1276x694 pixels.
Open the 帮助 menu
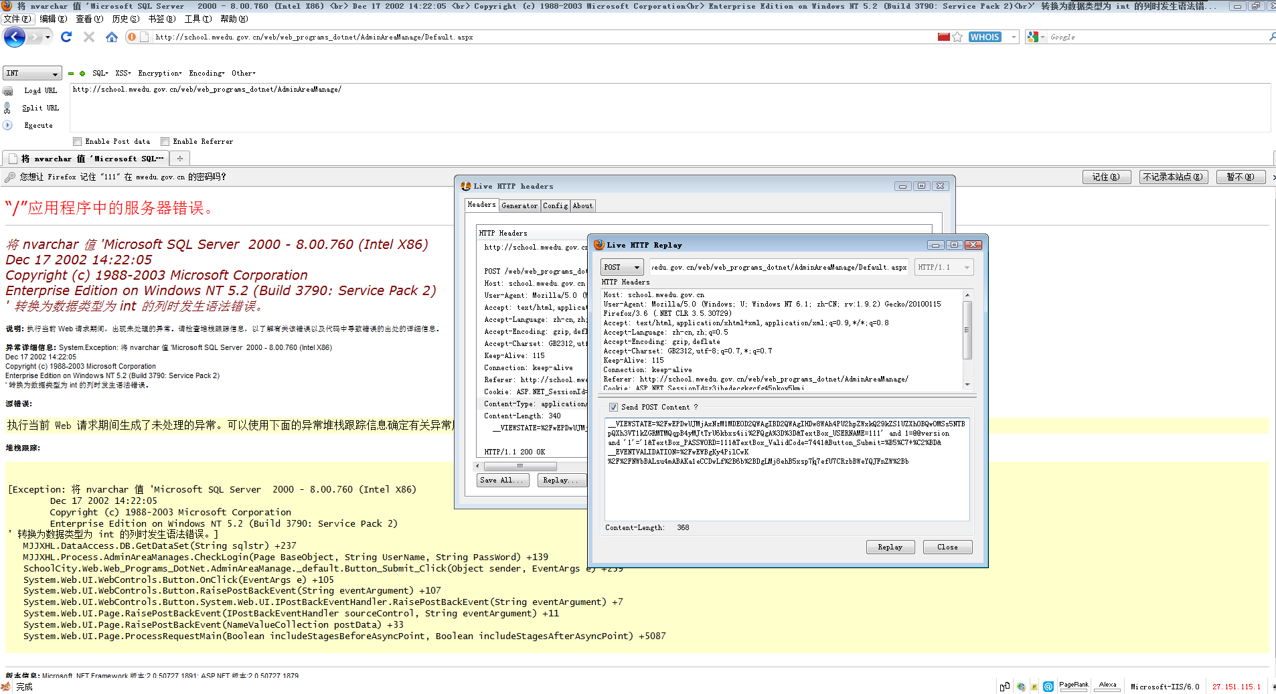coord(234,19)
